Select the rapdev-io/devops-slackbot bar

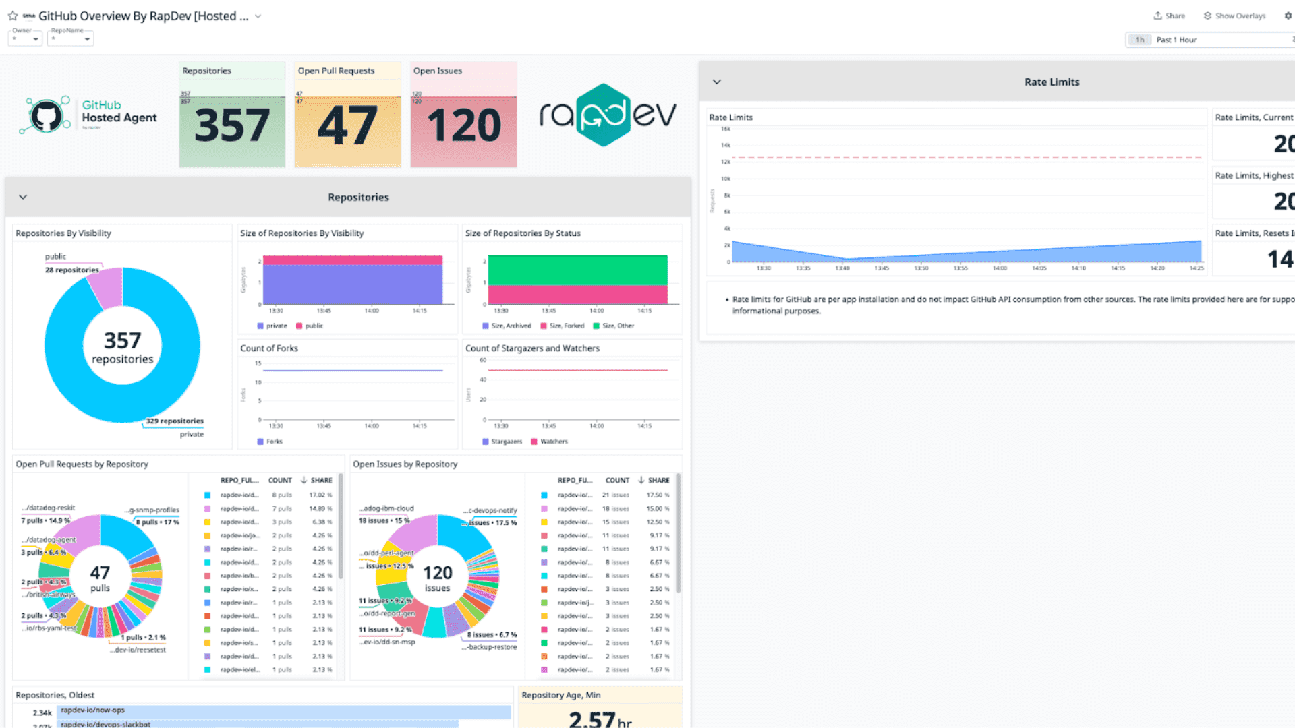[x=258, y=724]
